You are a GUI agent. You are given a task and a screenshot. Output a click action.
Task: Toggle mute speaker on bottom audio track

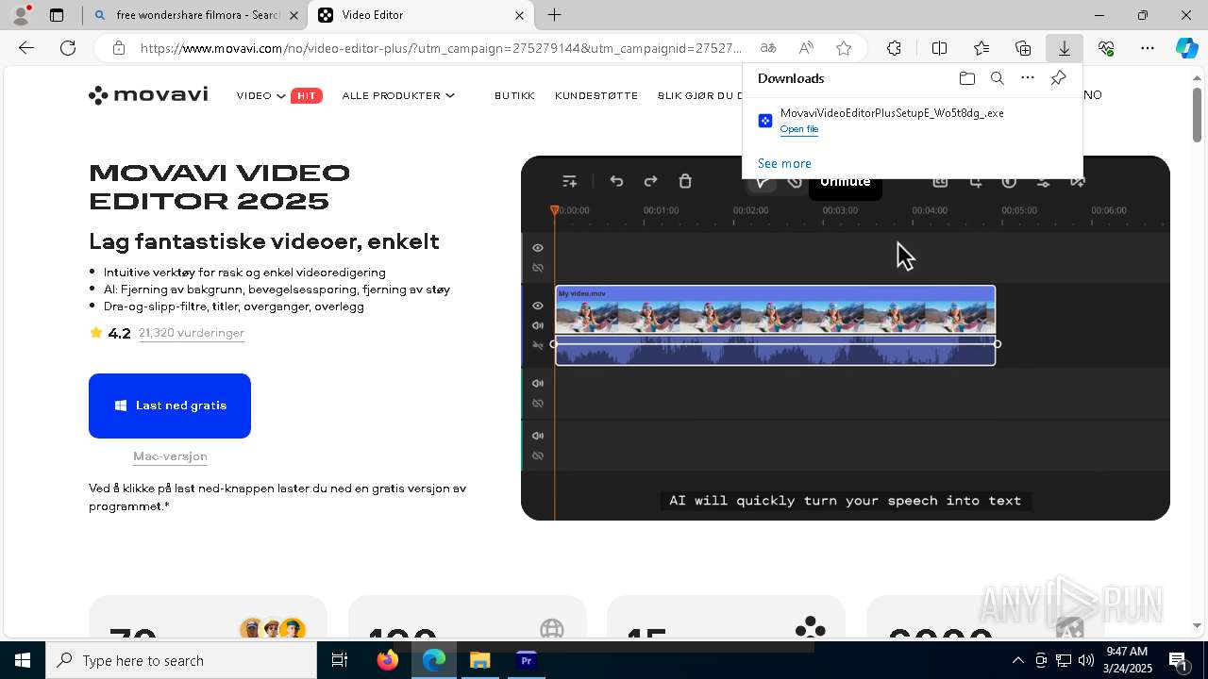(x=538, y=436)
